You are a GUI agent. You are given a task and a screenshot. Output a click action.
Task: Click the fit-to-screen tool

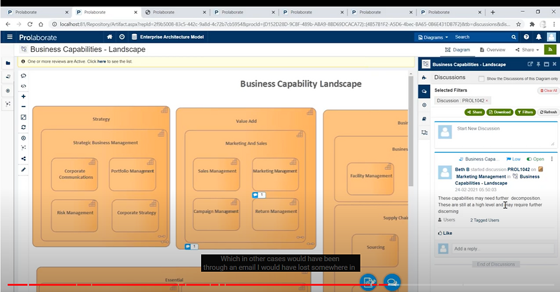coord(23,117)
